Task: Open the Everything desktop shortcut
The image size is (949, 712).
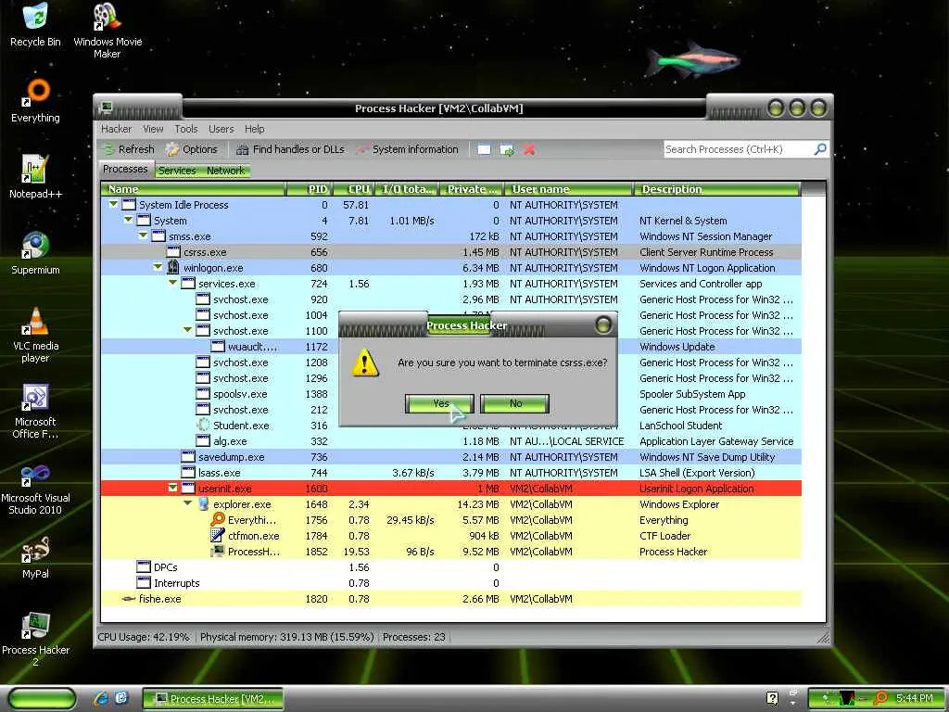Action: [36, 100]
